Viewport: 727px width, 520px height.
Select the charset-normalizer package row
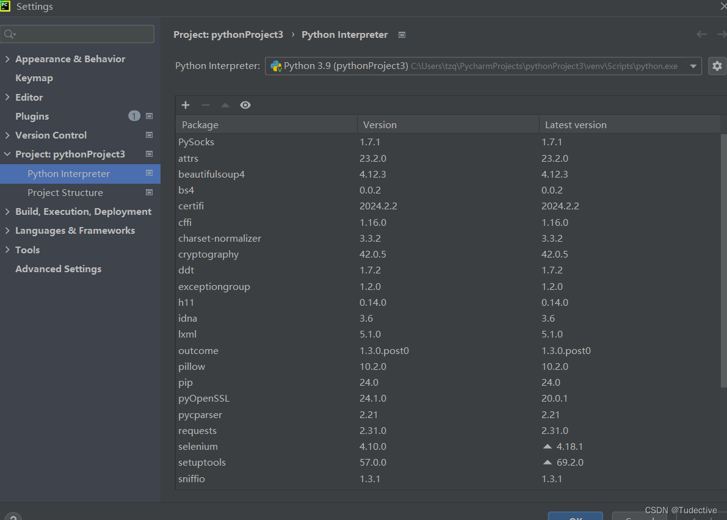(x=448, y=238)
